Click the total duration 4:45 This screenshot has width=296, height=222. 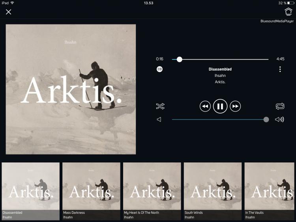pos(280,59)
